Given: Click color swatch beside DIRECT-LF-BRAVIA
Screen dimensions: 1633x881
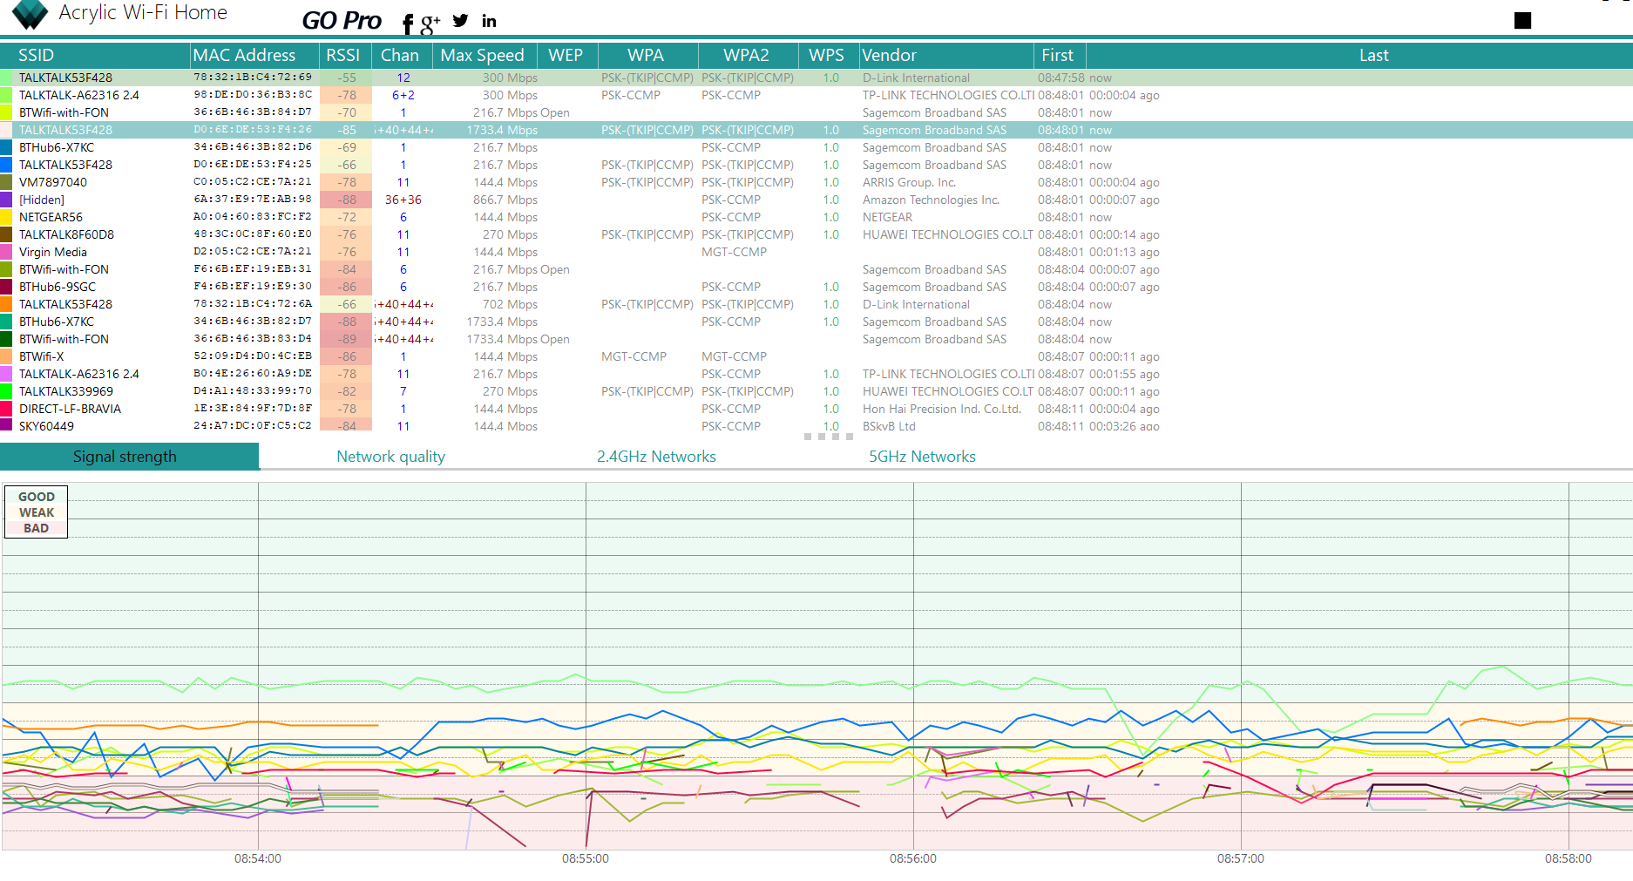Looking at the screenshot, I should [6, 409].
